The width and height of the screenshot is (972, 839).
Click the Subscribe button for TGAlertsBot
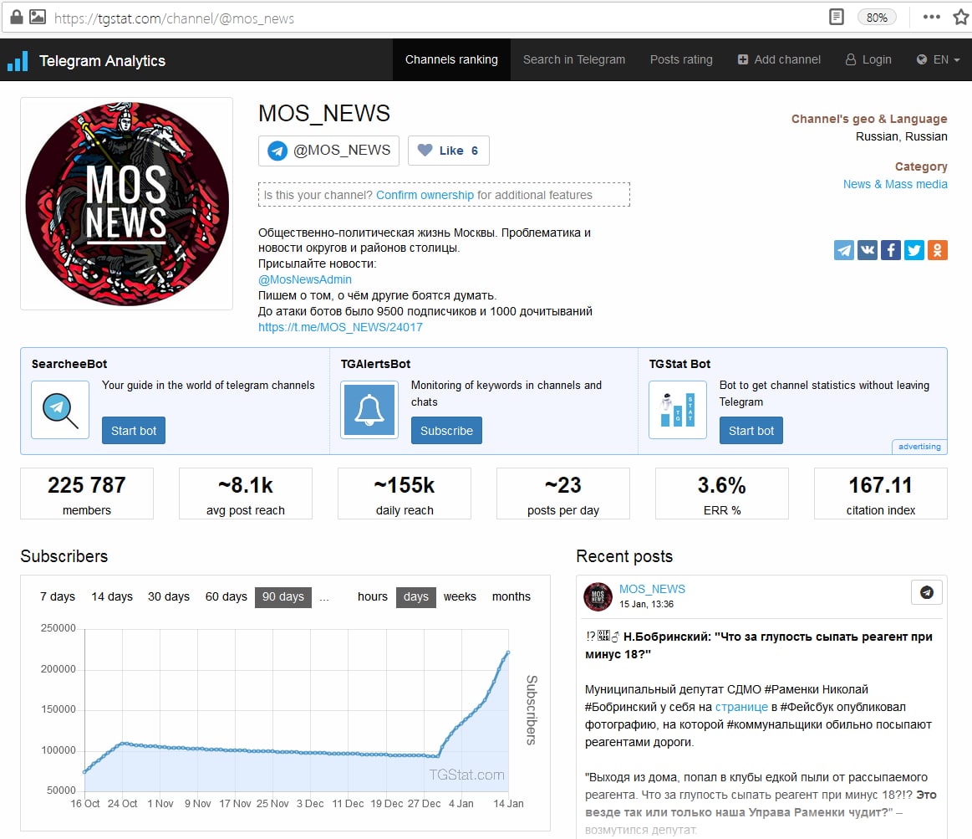coord(446,431)
